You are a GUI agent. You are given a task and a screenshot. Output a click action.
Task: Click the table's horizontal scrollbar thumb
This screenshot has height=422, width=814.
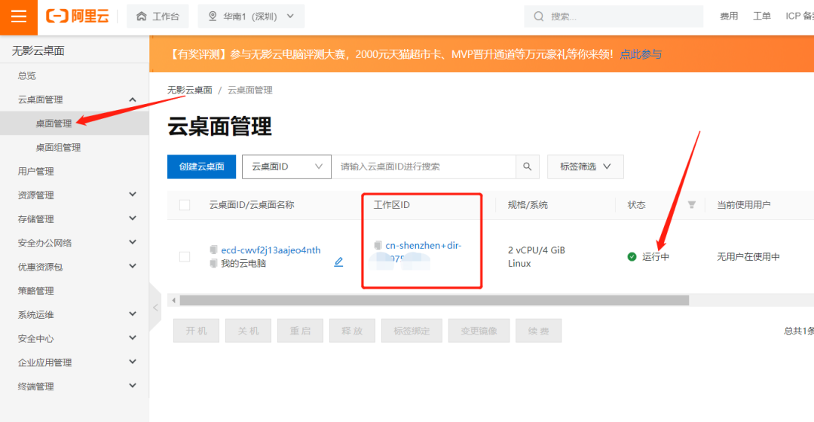[434, 300]
